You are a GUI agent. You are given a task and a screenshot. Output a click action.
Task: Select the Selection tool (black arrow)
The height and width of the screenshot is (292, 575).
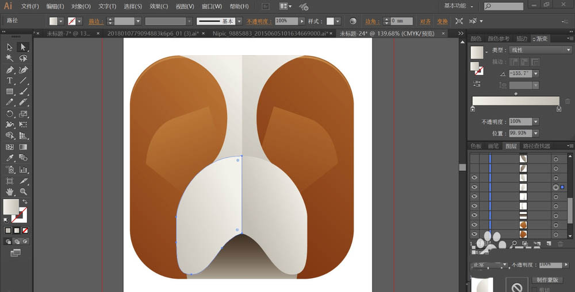click(10, 47)
